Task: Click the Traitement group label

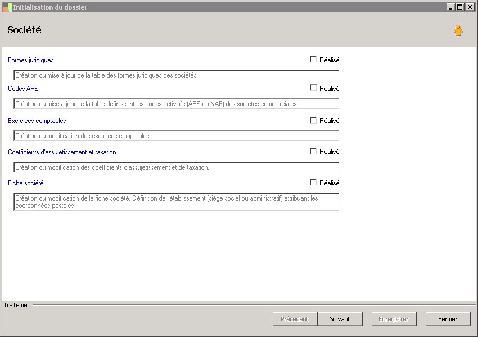Action: tap(18, 305)
